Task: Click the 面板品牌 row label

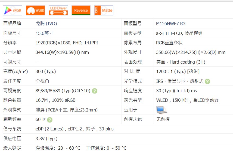Action: (x=12, y=24)
